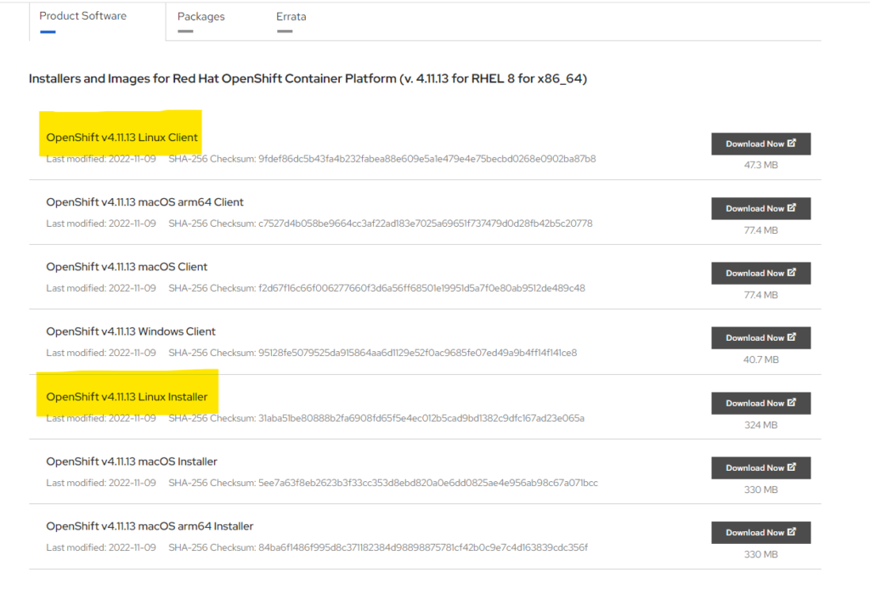Click external-link icon on macOS arm64 Client download
The image size is (870, 589).
point(793,208)
